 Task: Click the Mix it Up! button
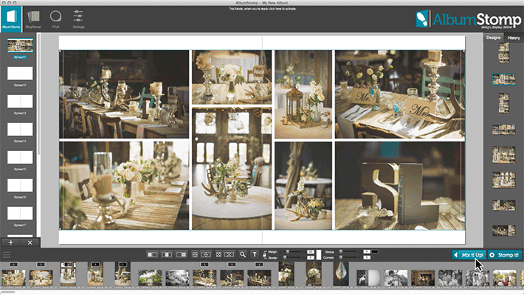click(x=469, y=255)
